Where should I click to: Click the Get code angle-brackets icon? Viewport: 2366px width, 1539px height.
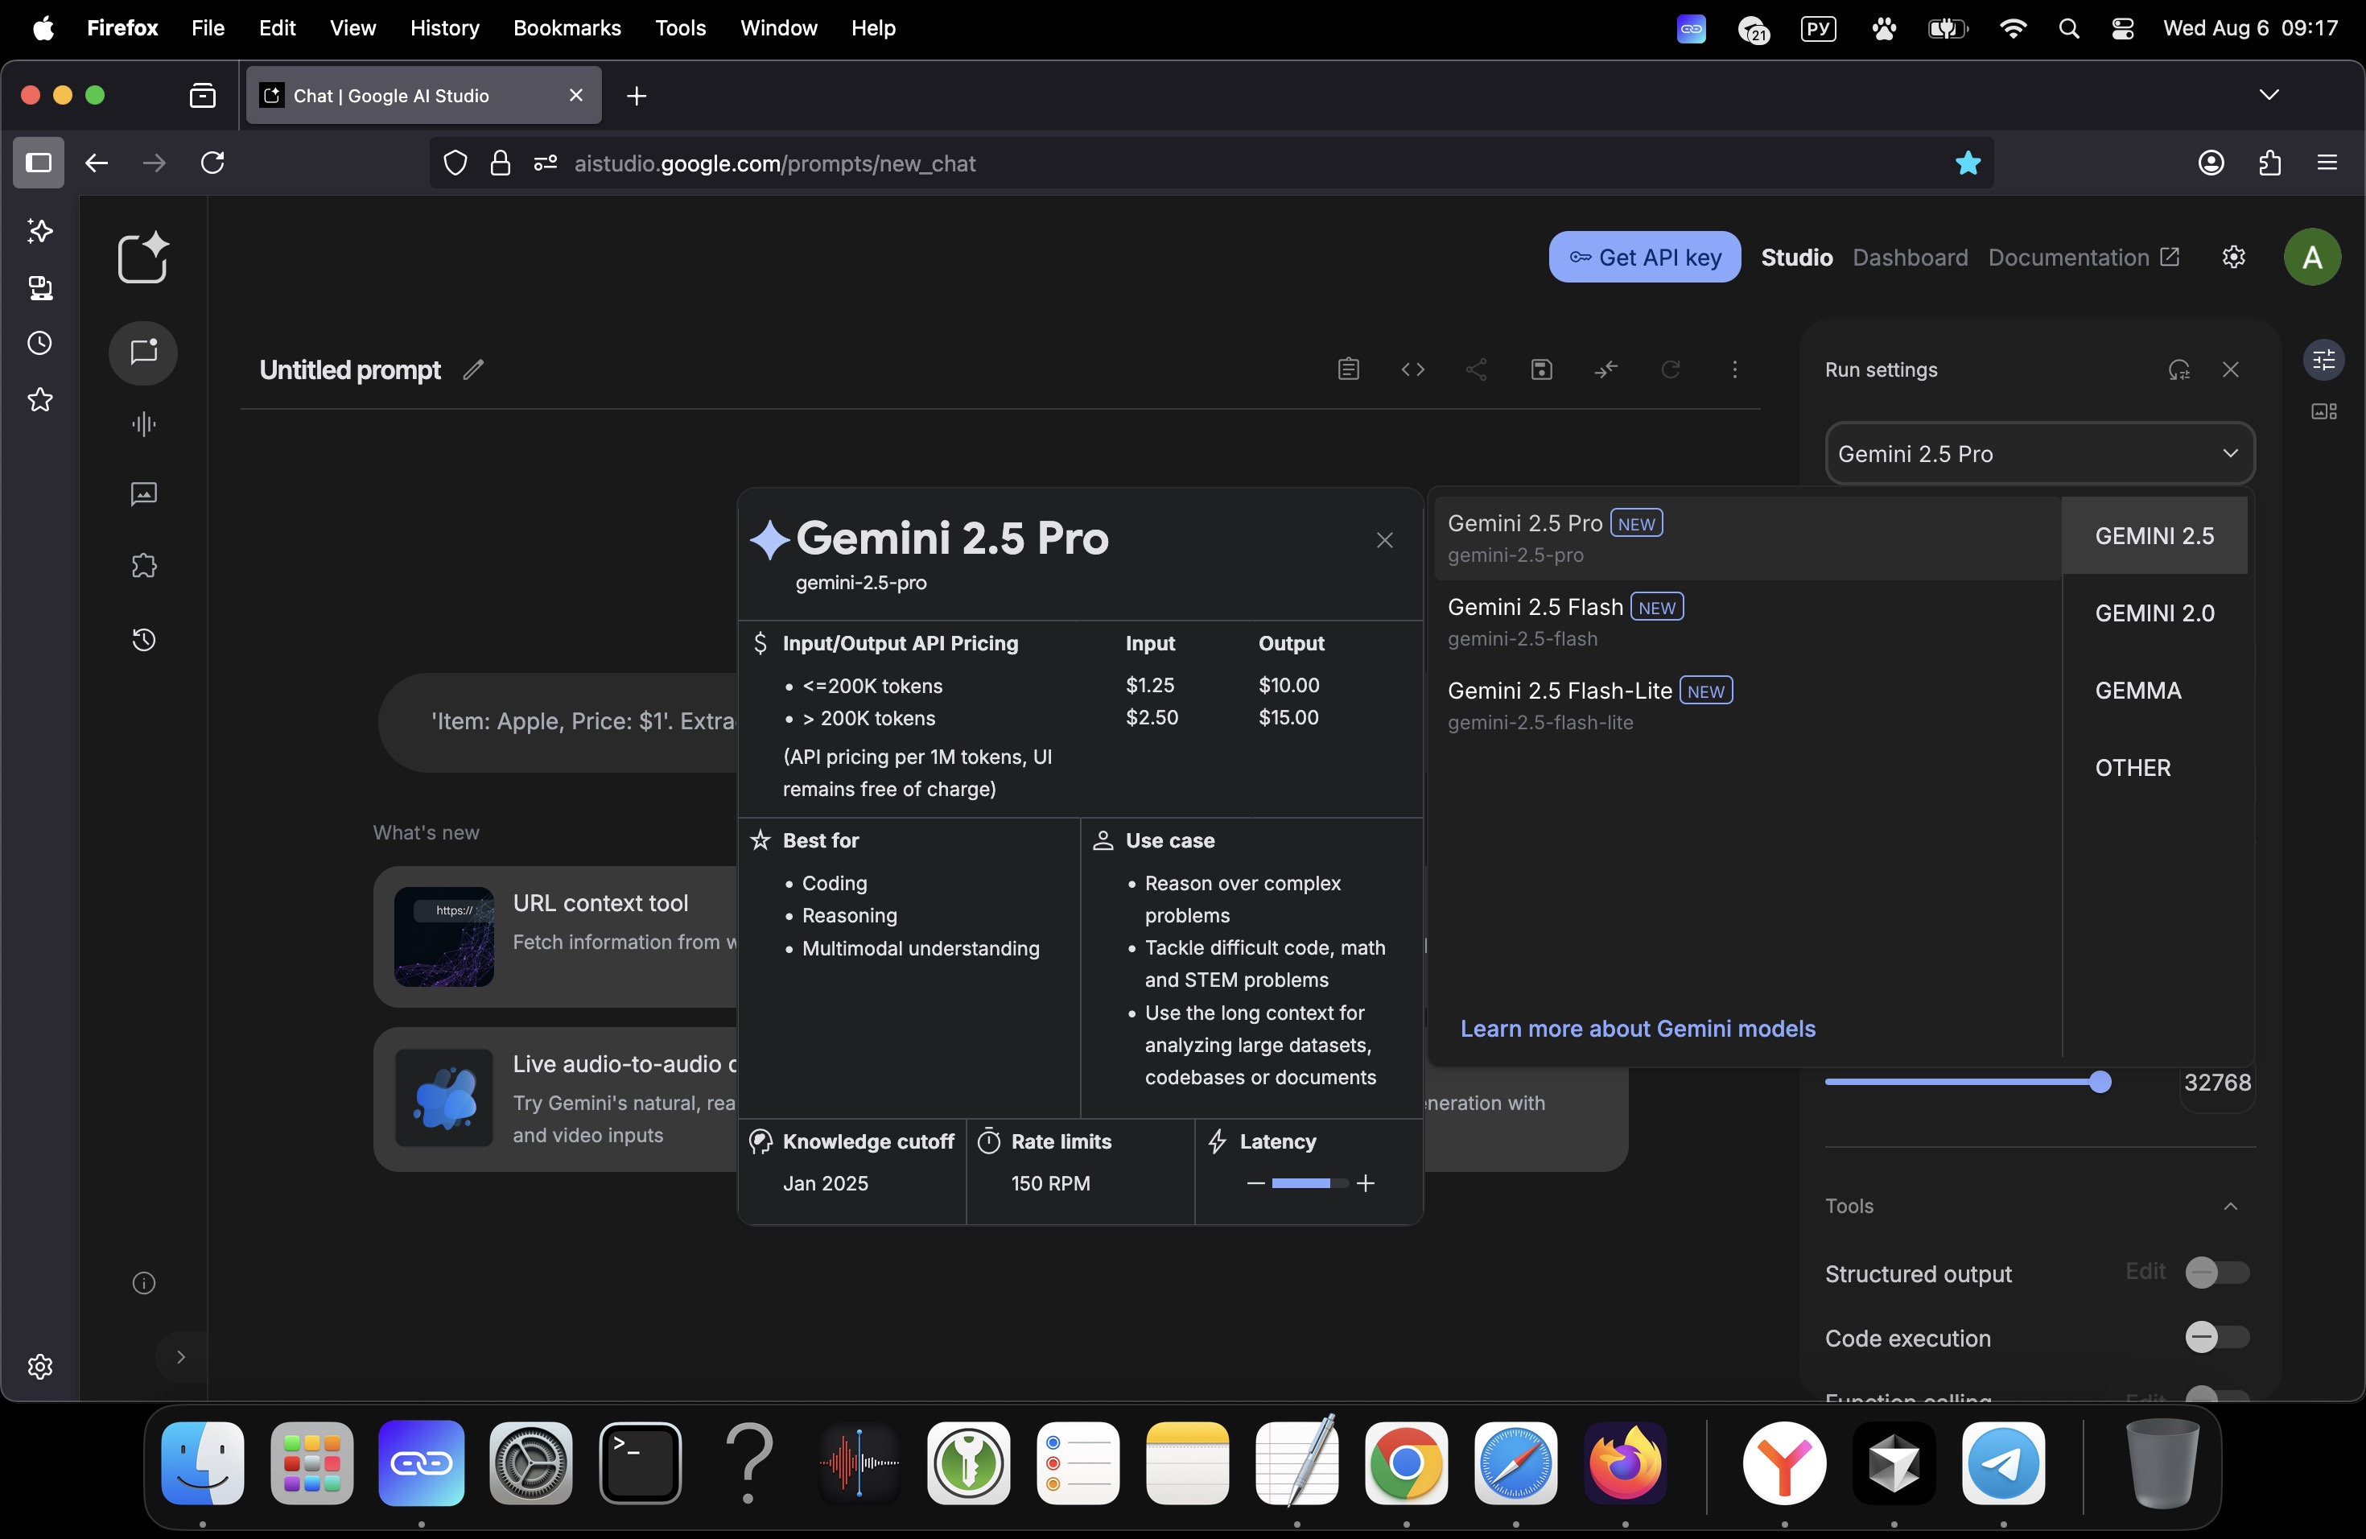point(1412,369)
